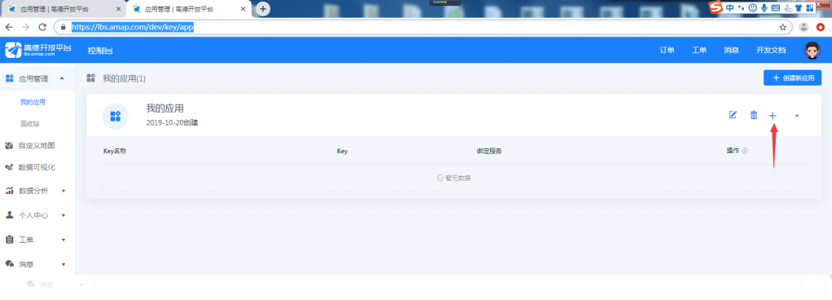Toggle the IME punctuation mode icon
The width and height of the screenshot is (832, 300).
tap(741, 7)
